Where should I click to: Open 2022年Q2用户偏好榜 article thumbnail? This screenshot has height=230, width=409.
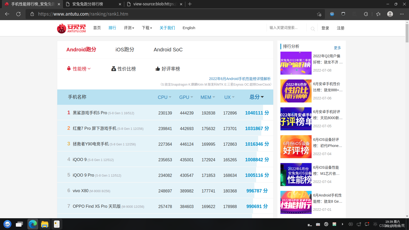(296, 63)
